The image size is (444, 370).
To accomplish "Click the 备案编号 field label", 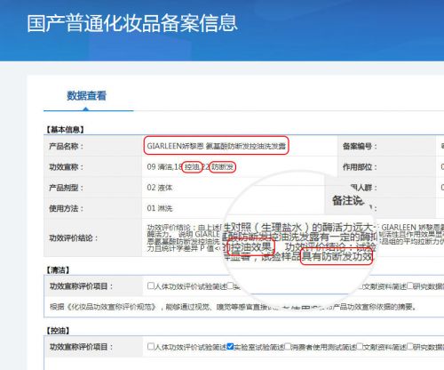I will click(360, 146).
